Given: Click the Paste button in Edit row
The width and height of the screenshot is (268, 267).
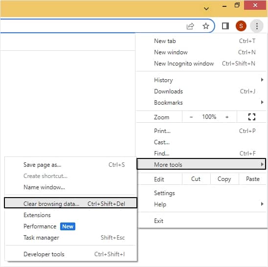Looking at the screenshot, I should coord(253,179).
